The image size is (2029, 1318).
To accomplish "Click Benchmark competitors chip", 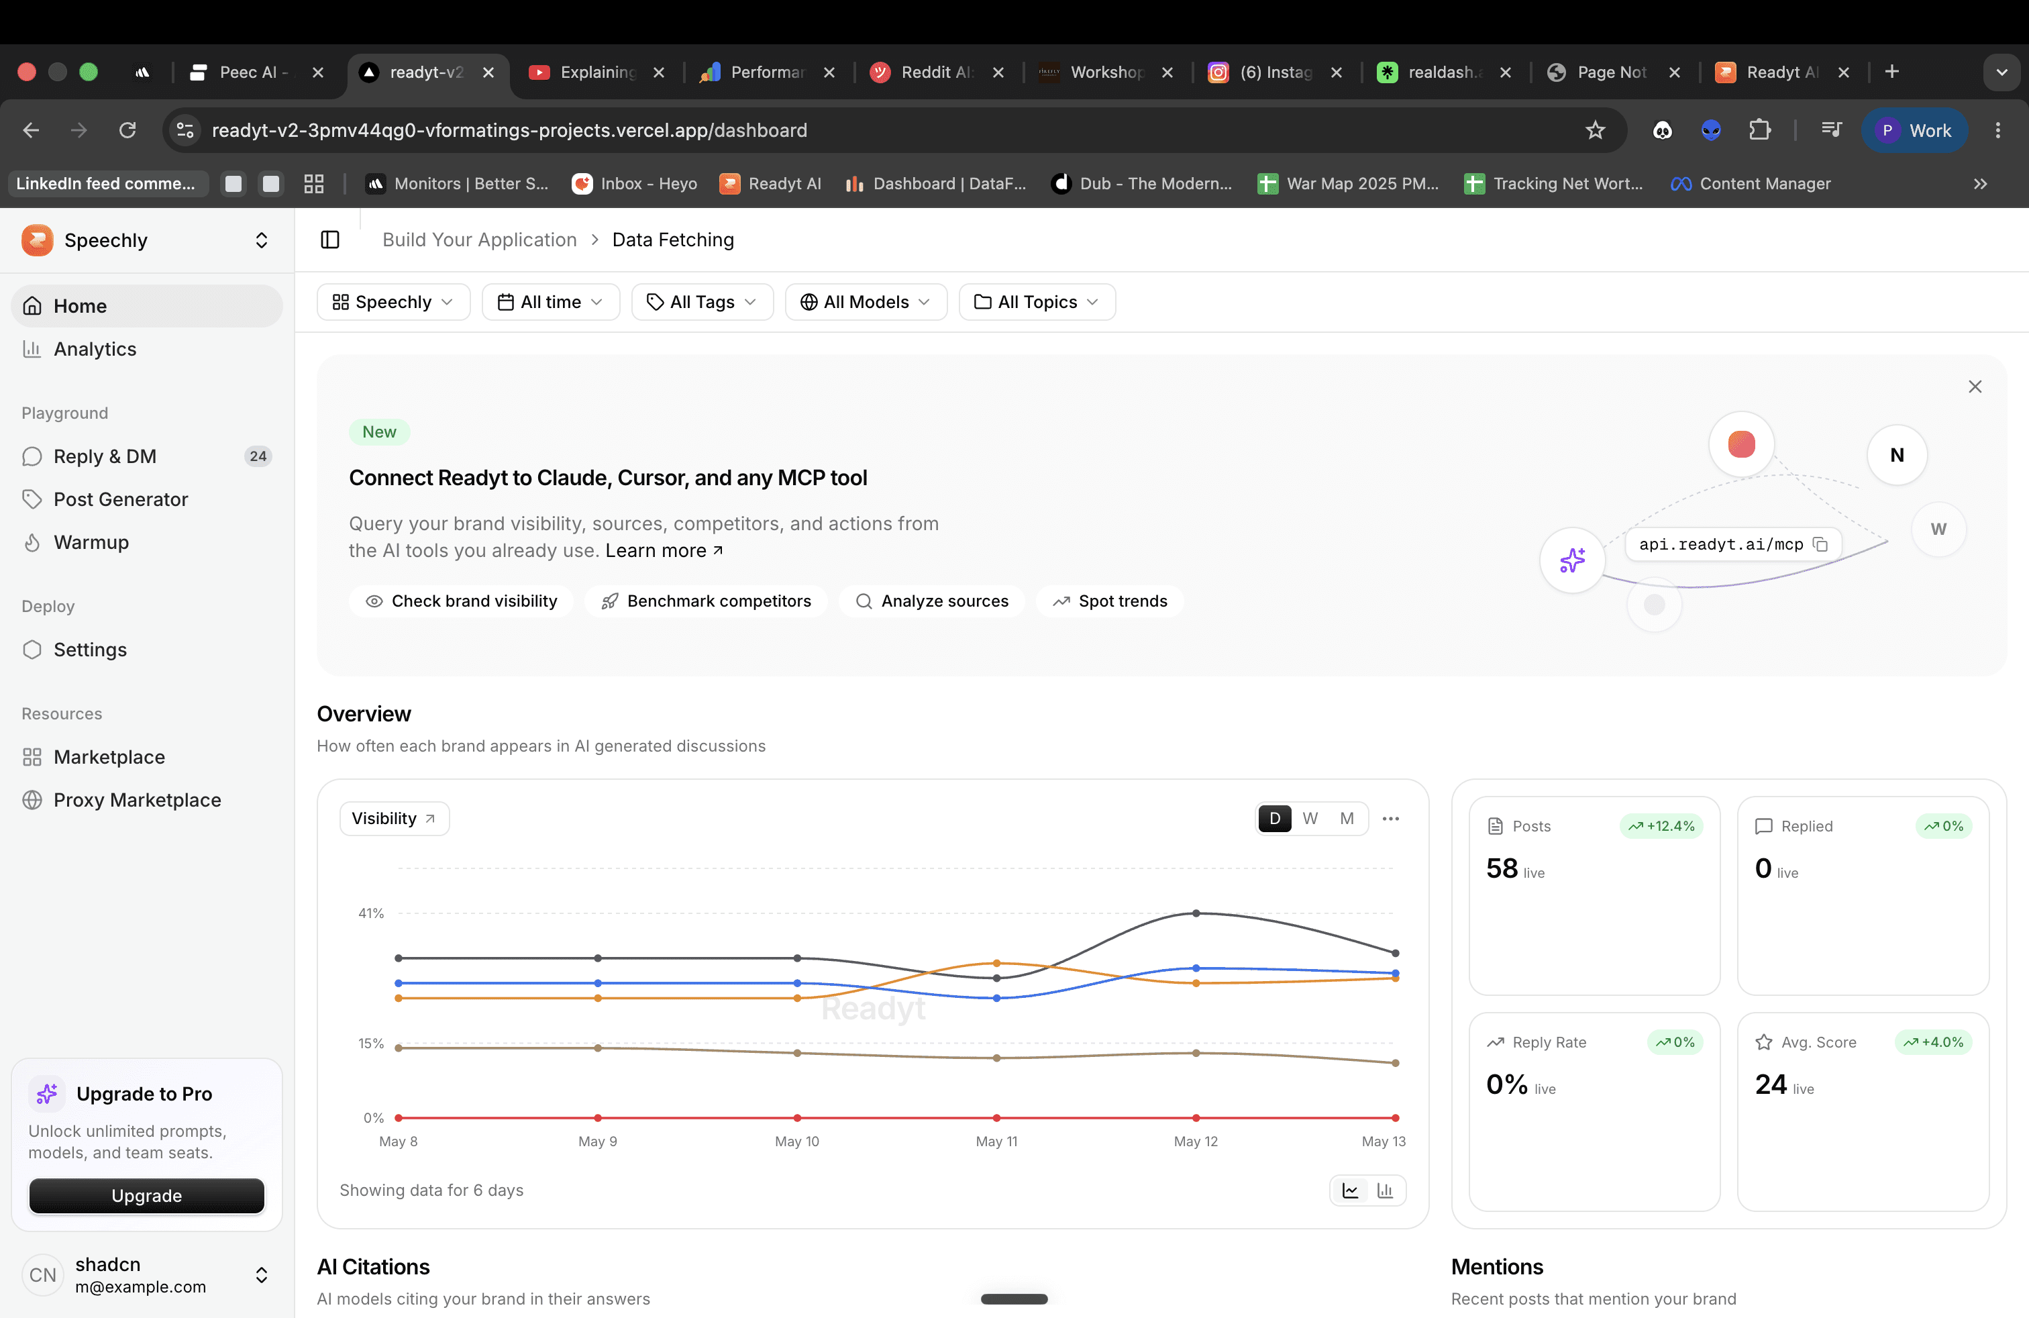I will pos(706,601).
